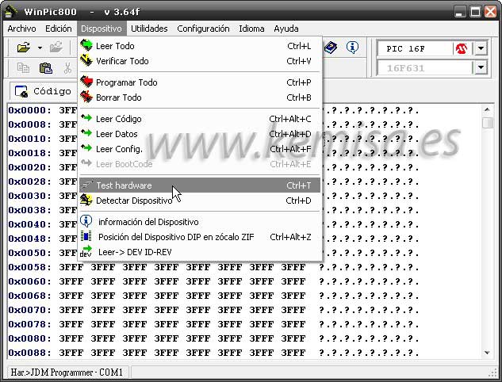Switch to the Código tab
This screenshot has width=502, height=382.
tap(43, 91)
